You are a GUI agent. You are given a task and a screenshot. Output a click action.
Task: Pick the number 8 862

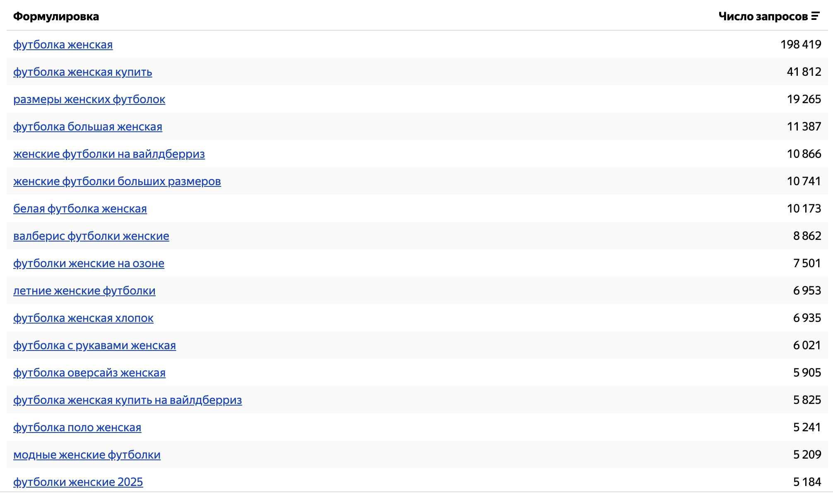coord(807,236)
